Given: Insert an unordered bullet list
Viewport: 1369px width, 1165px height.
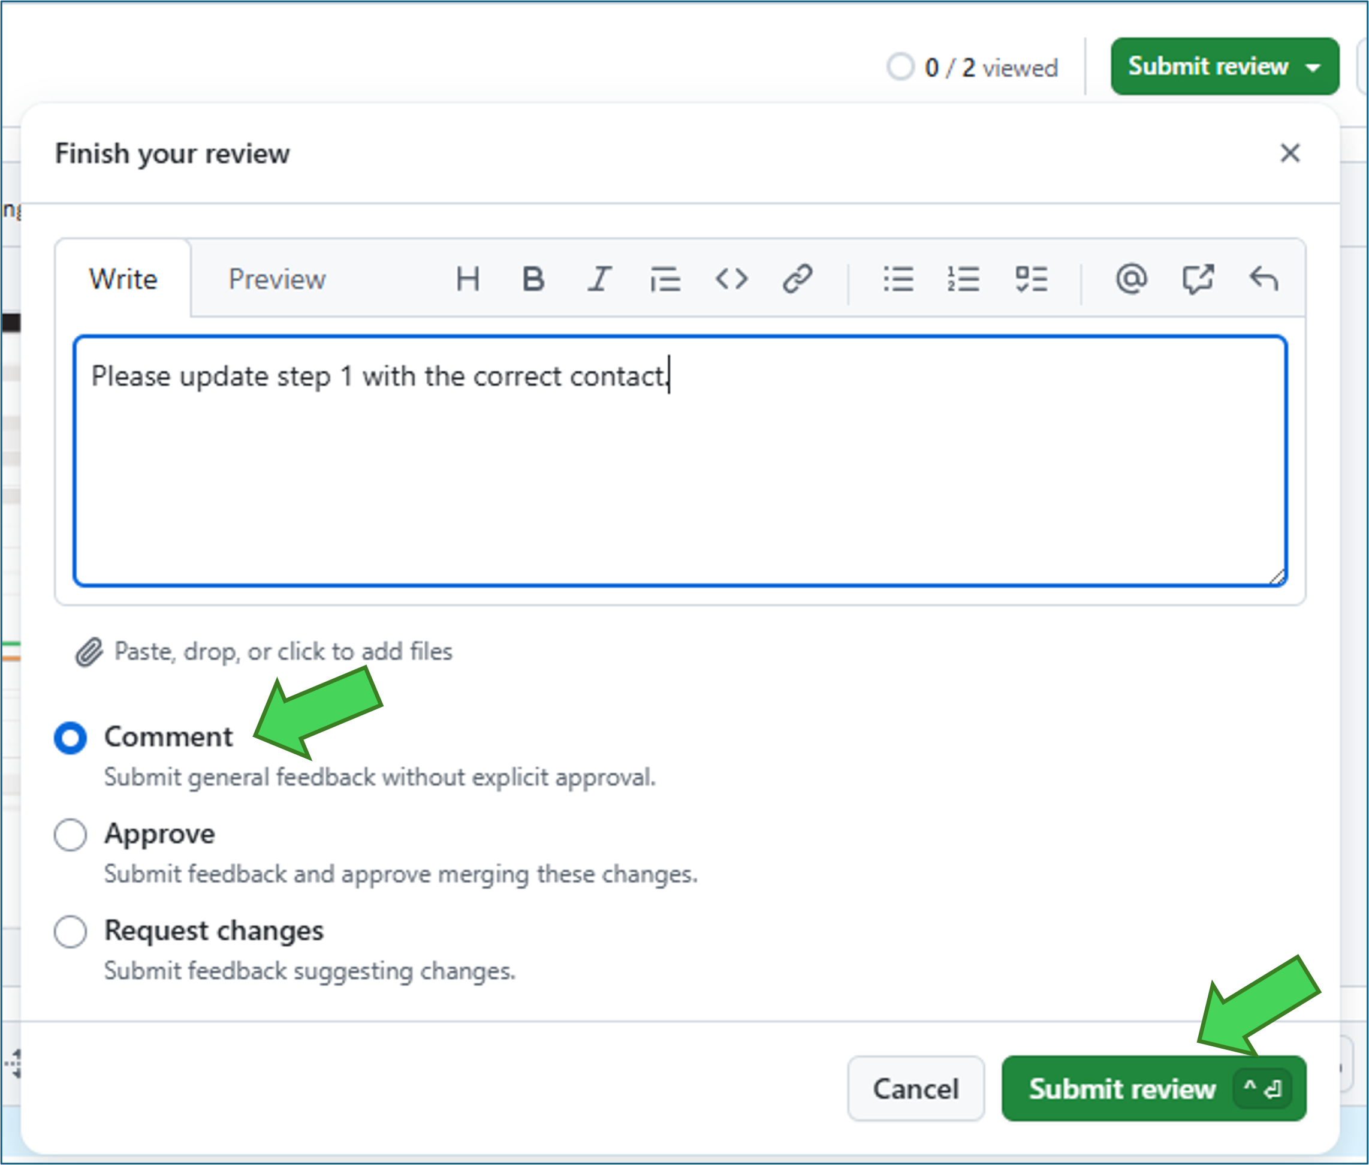Looking at the screenshot, I should coord(899,279).
